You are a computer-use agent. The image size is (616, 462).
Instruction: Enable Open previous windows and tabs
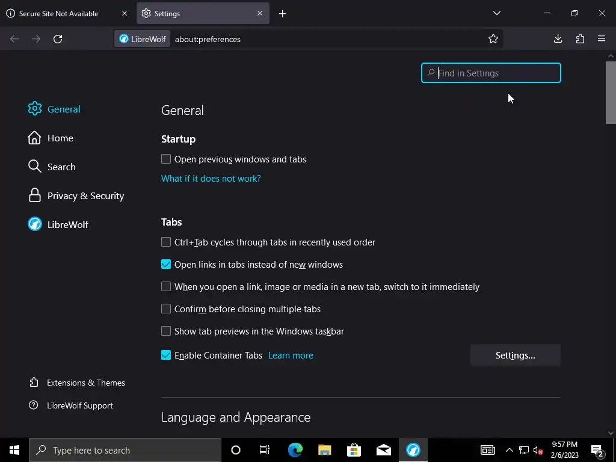coord(166,159)
